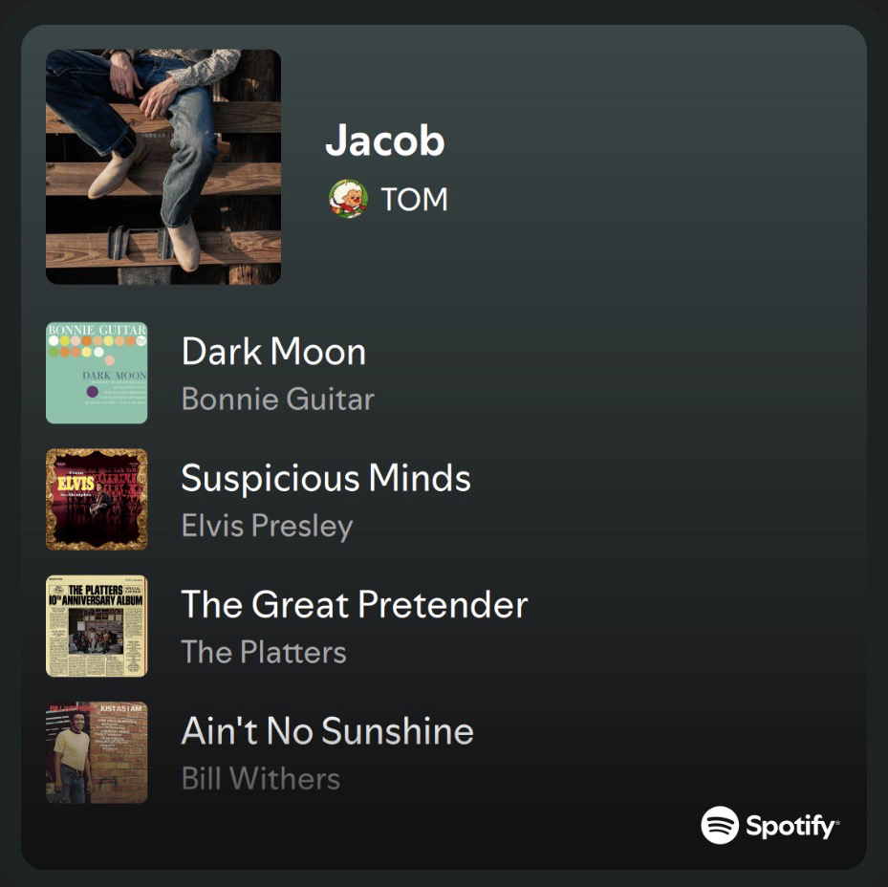Open The Platters artist name
The image size is (888, 887).
pos(264,652)
